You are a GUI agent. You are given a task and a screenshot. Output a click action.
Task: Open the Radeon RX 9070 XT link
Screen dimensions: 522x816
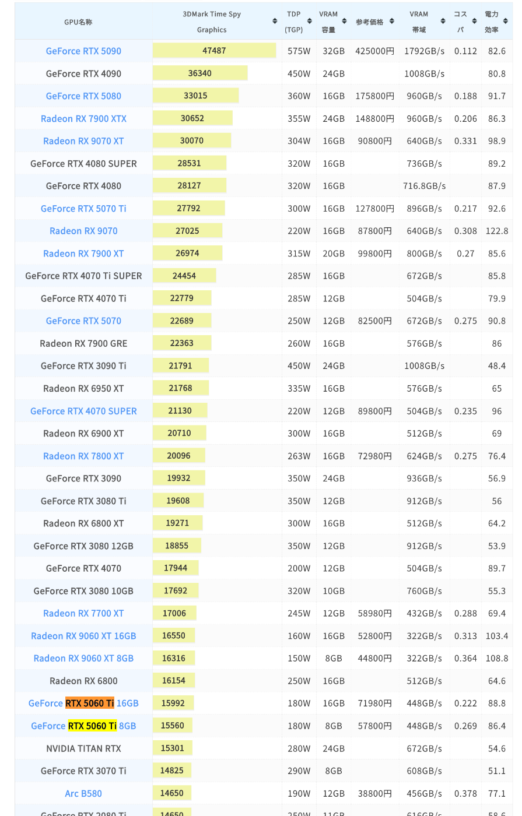83,141
